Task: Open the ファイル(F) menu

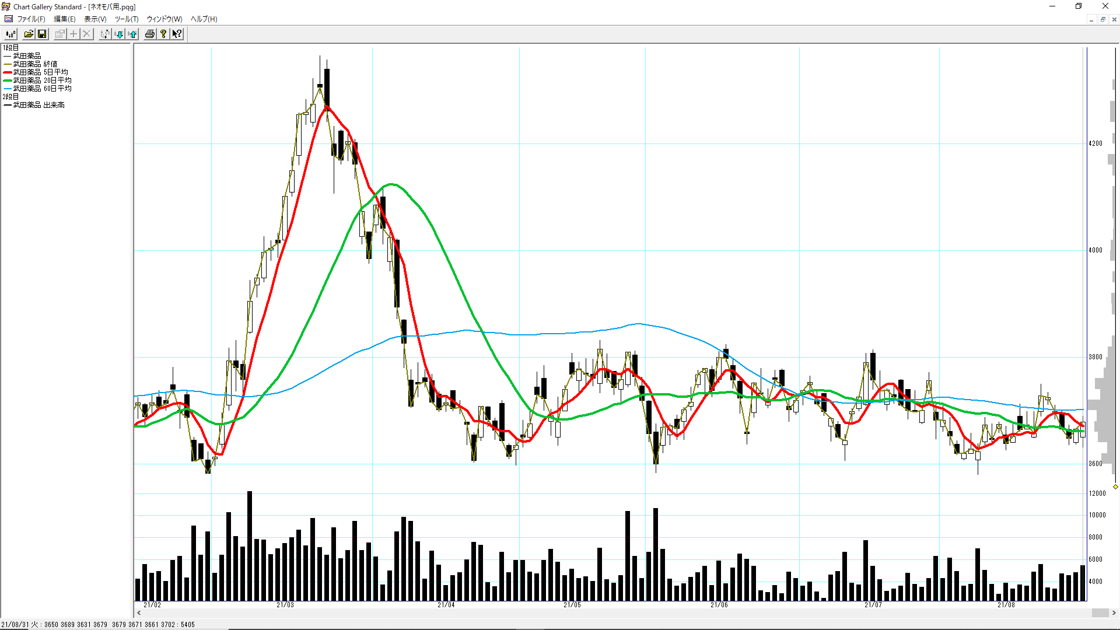Action: click(x=31, y=19)
